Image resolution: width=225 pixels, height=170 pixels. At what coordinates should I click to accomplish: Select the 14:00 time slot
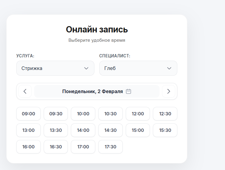point(83,130)
